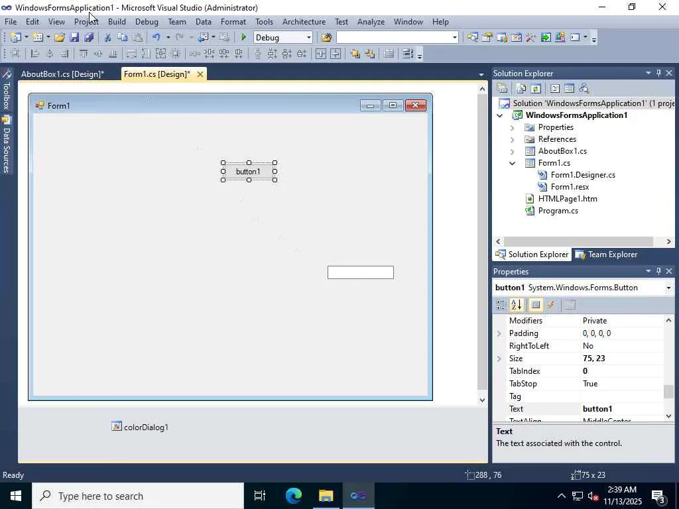Viewport: 679px width, 509px height.
Task: Show Properties list button in Properties panel
Action: tap(536, 305)
